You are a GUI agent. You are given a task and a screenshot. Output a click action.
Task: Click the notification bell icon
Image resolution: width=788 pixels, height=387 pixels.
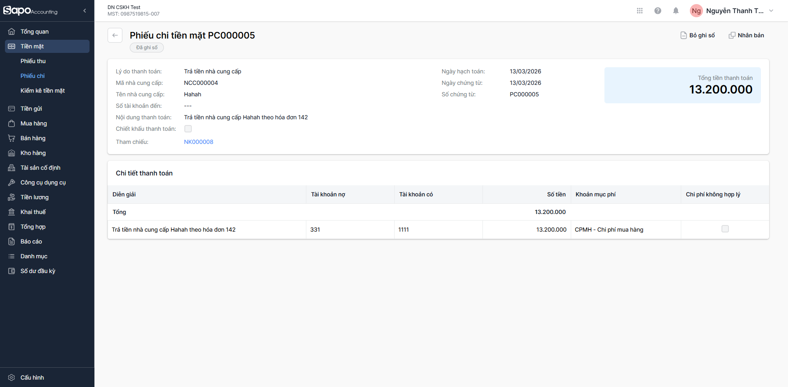coord(675,11)
